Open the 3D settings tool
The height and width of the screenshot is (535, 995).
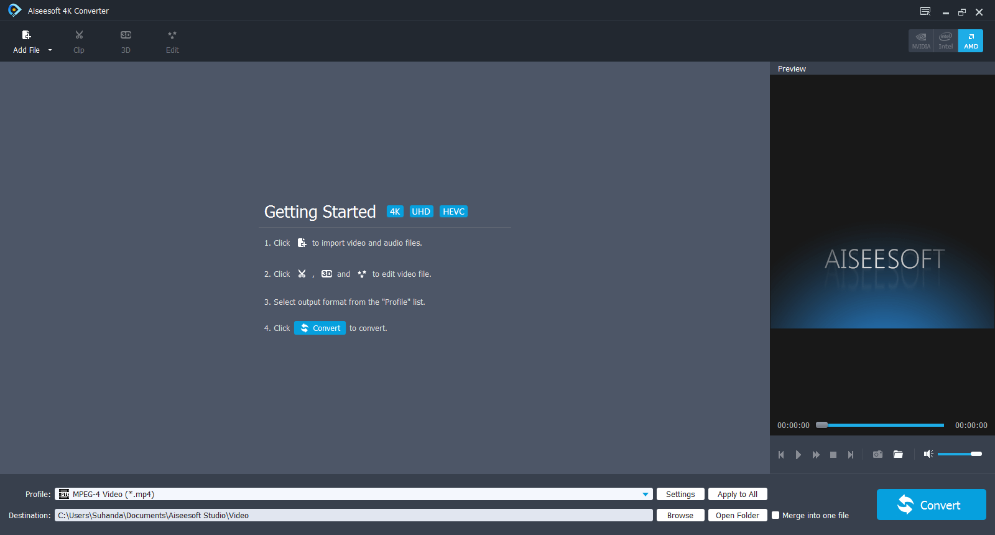(126, 42)
